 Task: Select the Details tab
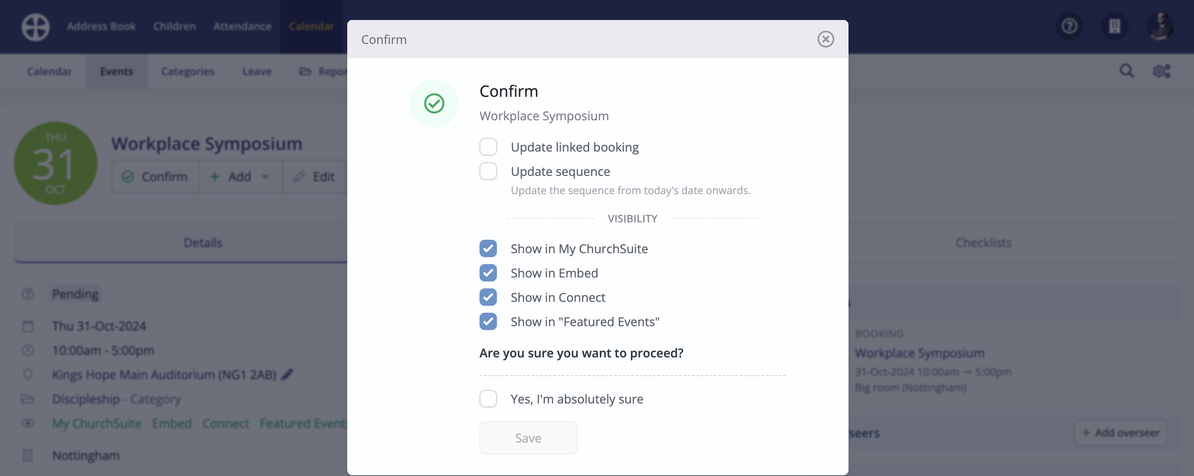[x=203, y=242]
